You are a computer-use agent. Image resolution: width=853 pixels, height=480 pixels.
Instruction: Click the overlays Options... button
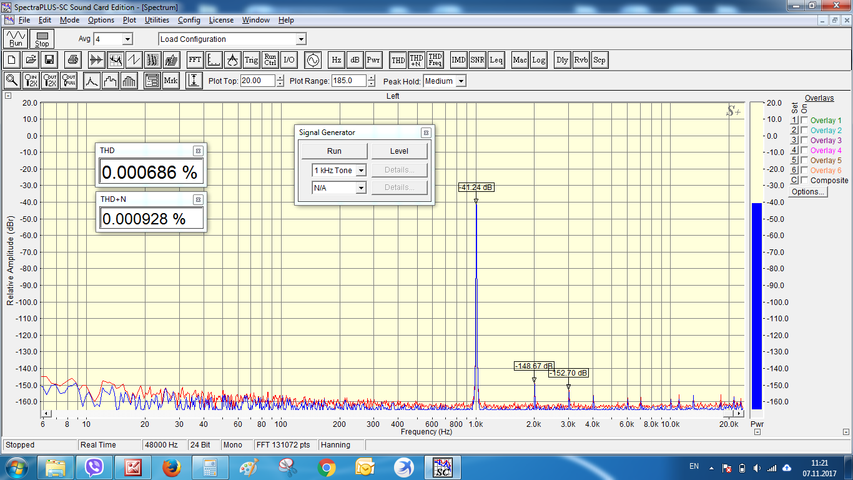click(807, 192)
